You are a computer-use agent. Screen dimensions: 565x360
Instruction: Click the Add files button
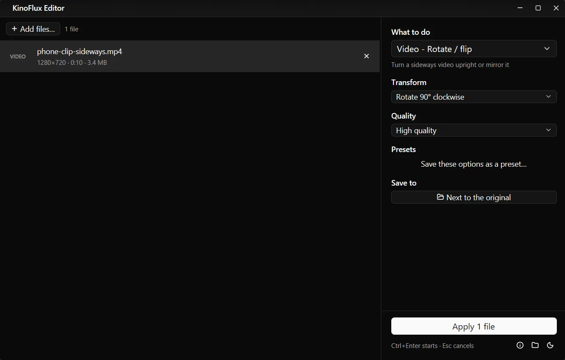[x=33, y=29]
